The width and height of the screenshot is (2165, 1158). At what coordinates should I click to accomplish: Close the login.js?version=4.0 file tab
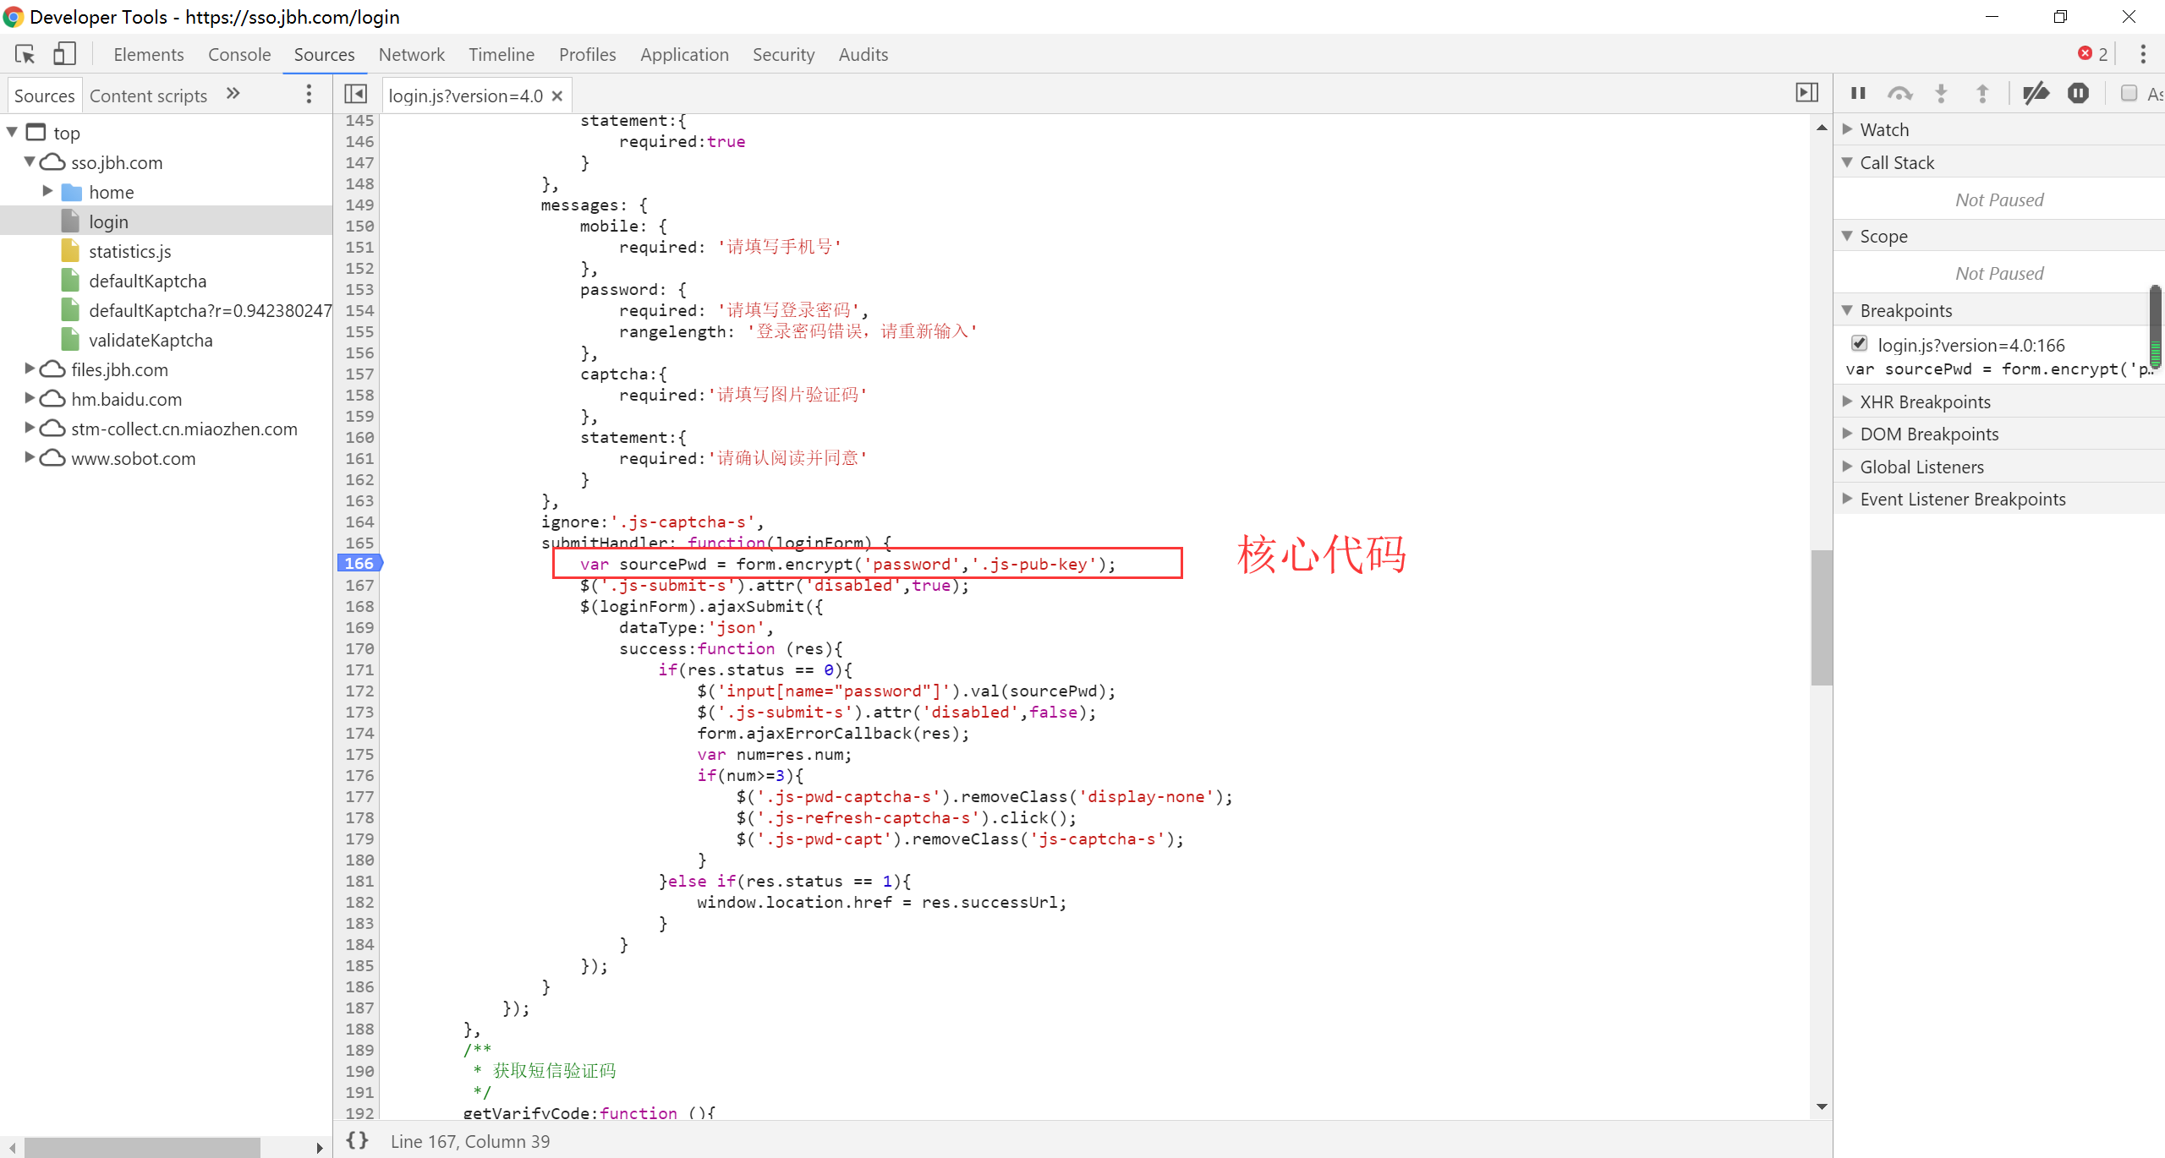(557, 96)
